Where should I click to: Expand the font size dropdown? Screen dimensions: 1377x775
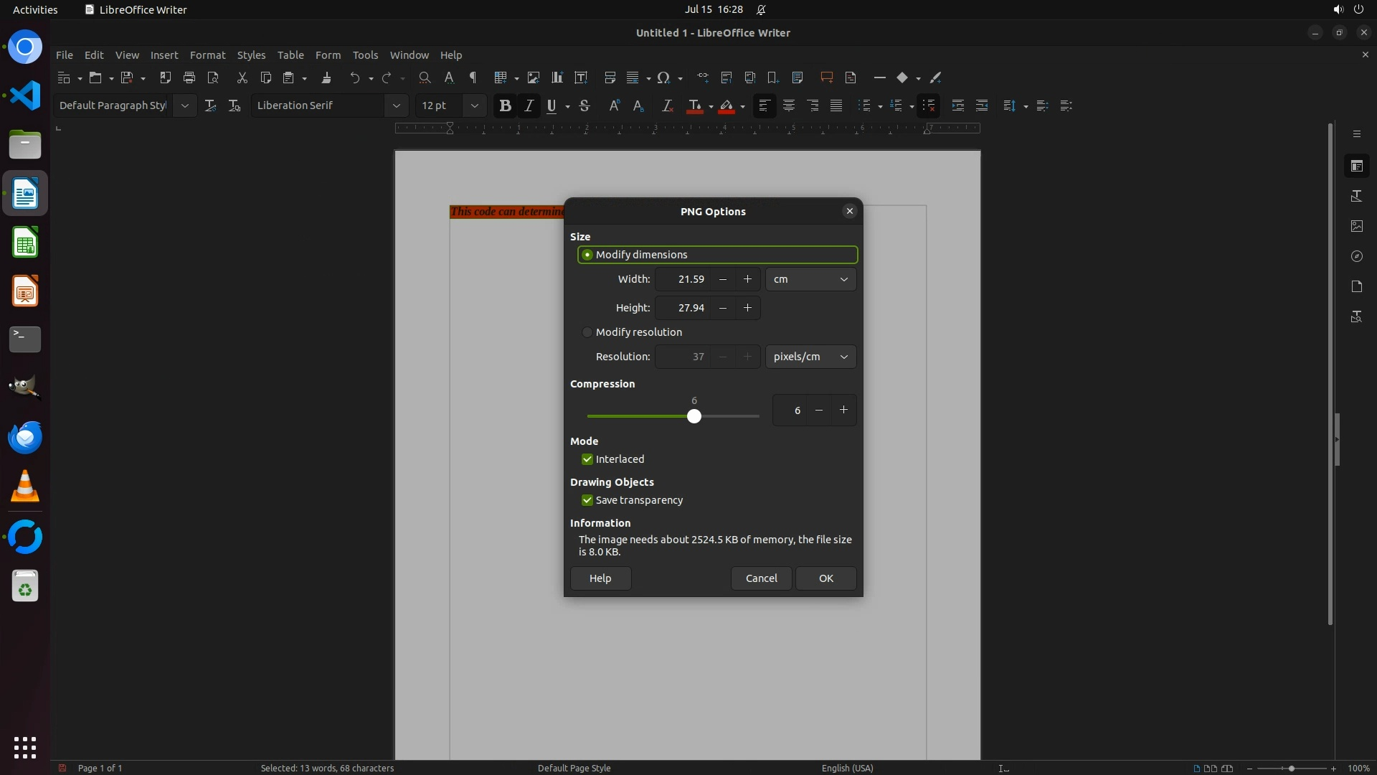click(x=474, y=106)
